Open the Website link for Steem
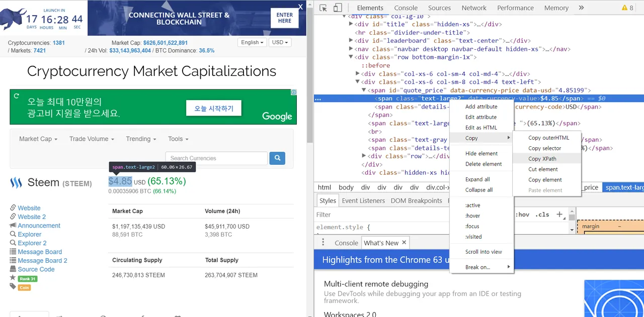The image size is (644, 317). (29, 208)
